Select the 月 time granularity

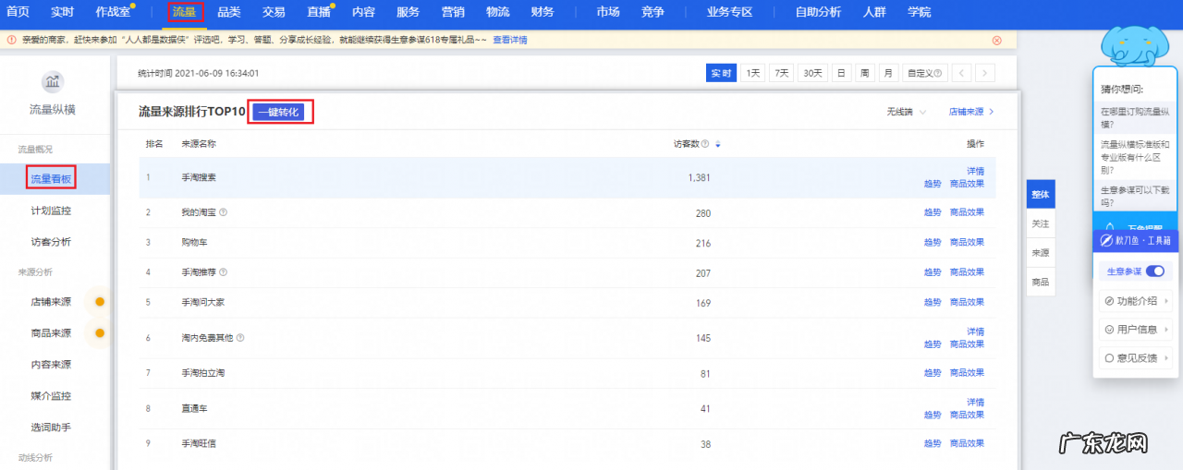tap(888, 73)
